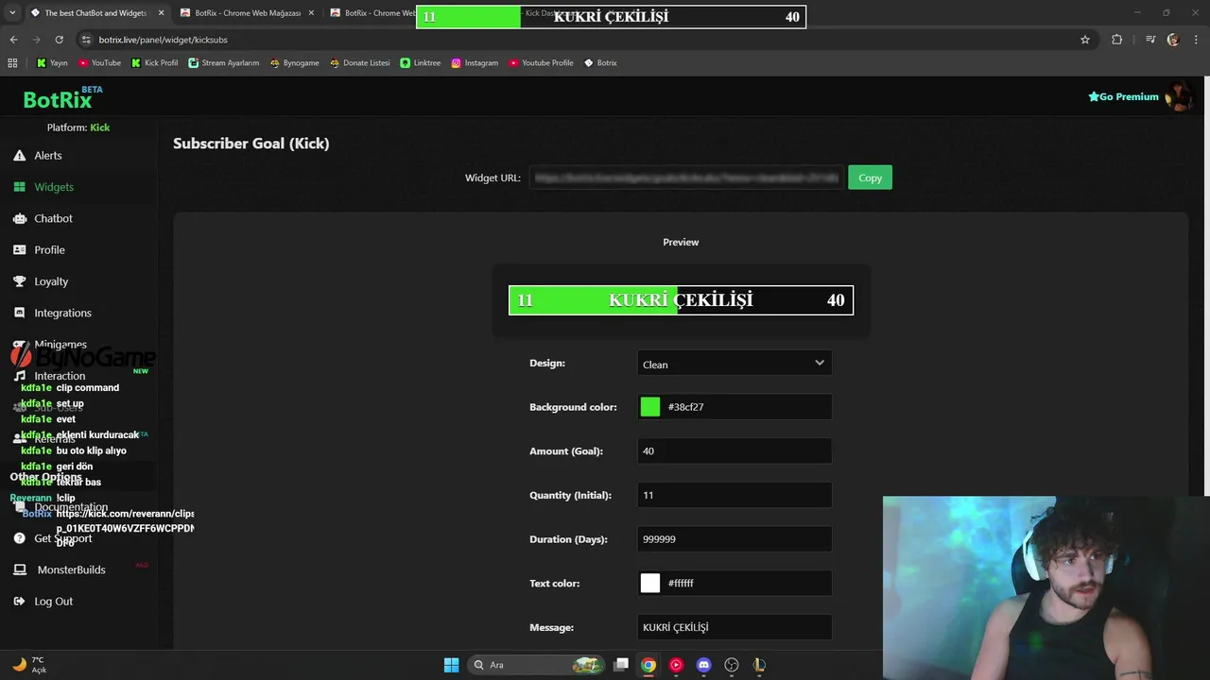Click the Get Support question icon
Screen dimensions: 1210x680
coord(19,538)
